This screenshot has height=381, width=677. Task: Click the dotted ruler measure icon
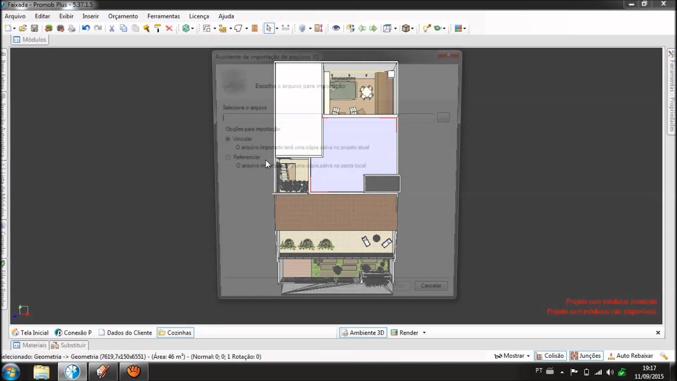pos(286,29)
